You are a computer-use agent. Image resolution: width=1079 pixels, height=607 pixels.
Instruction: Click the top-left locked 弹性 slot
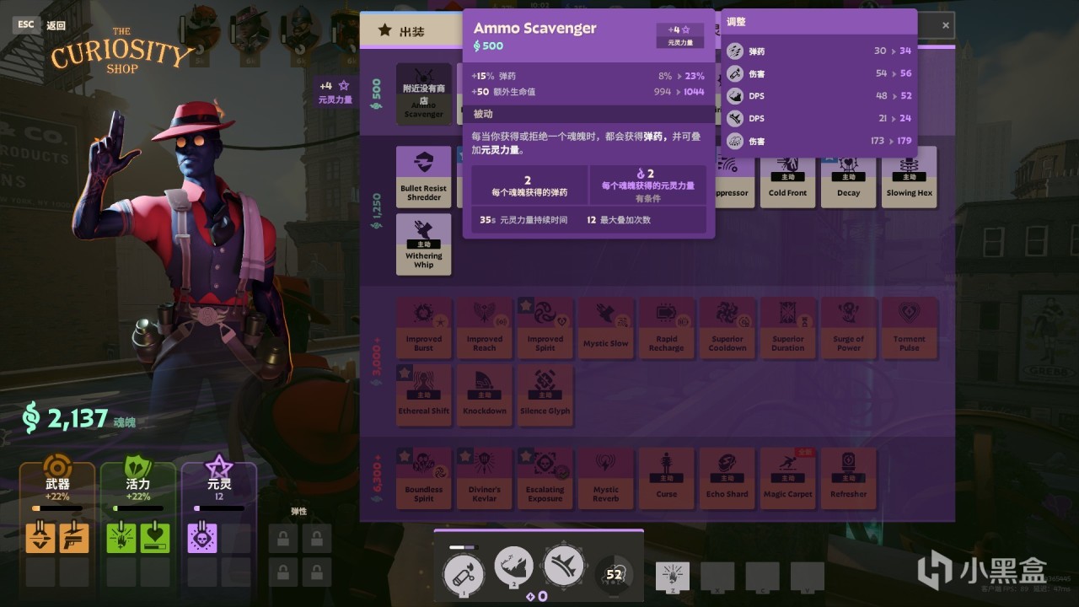click(x=282, y=538)
